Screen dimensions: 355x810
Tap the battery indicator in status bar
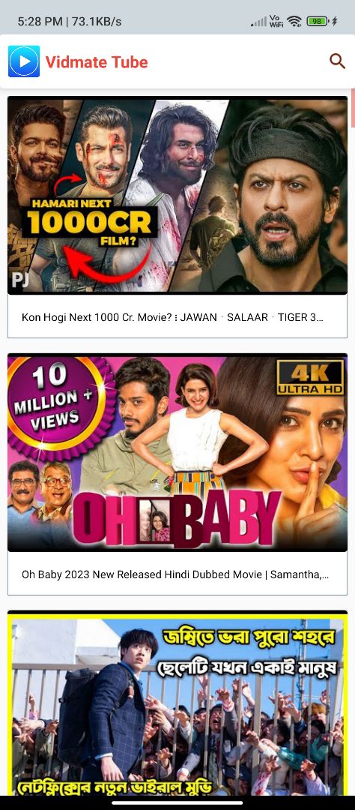pyautogui.click(x=318, y=21)
